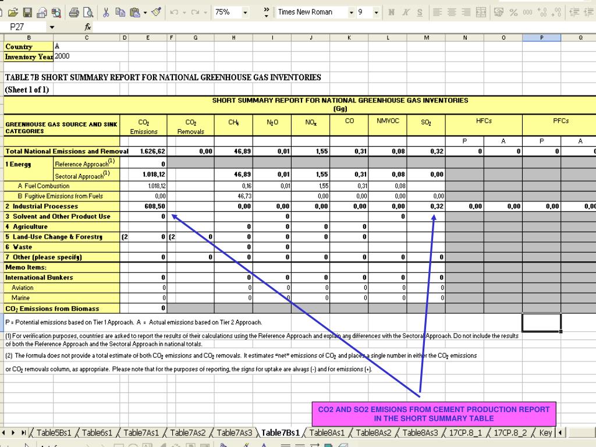Apply comma thousands style

coord(527,13)
